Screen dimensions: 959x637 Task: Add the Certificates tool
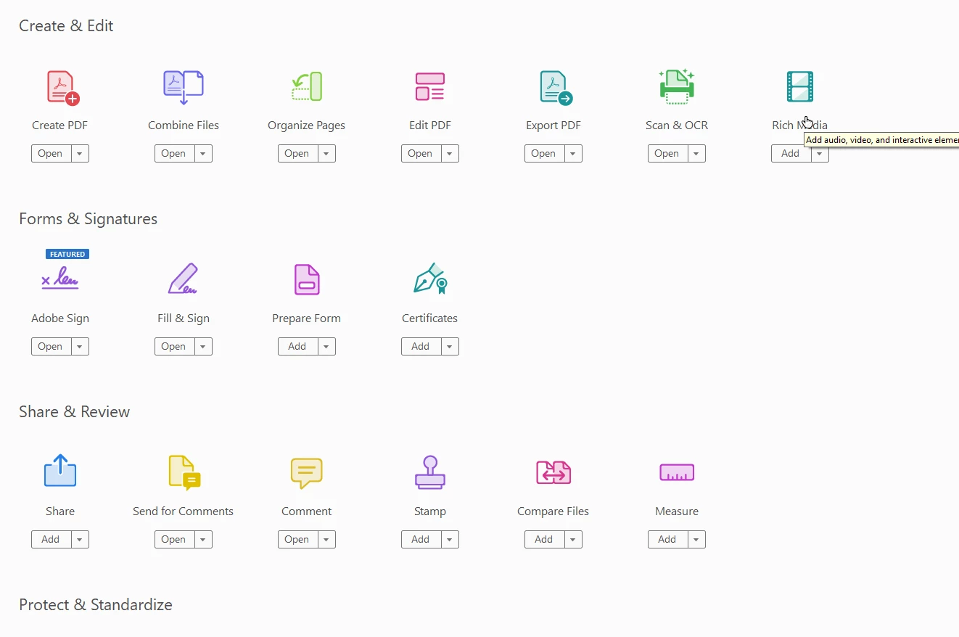point(421,346)
